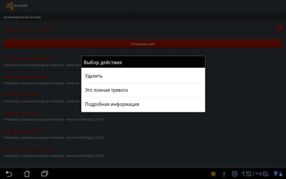Tap the Обнаружено 15 проблем text
Screen dimensions: 286x179
28,29
